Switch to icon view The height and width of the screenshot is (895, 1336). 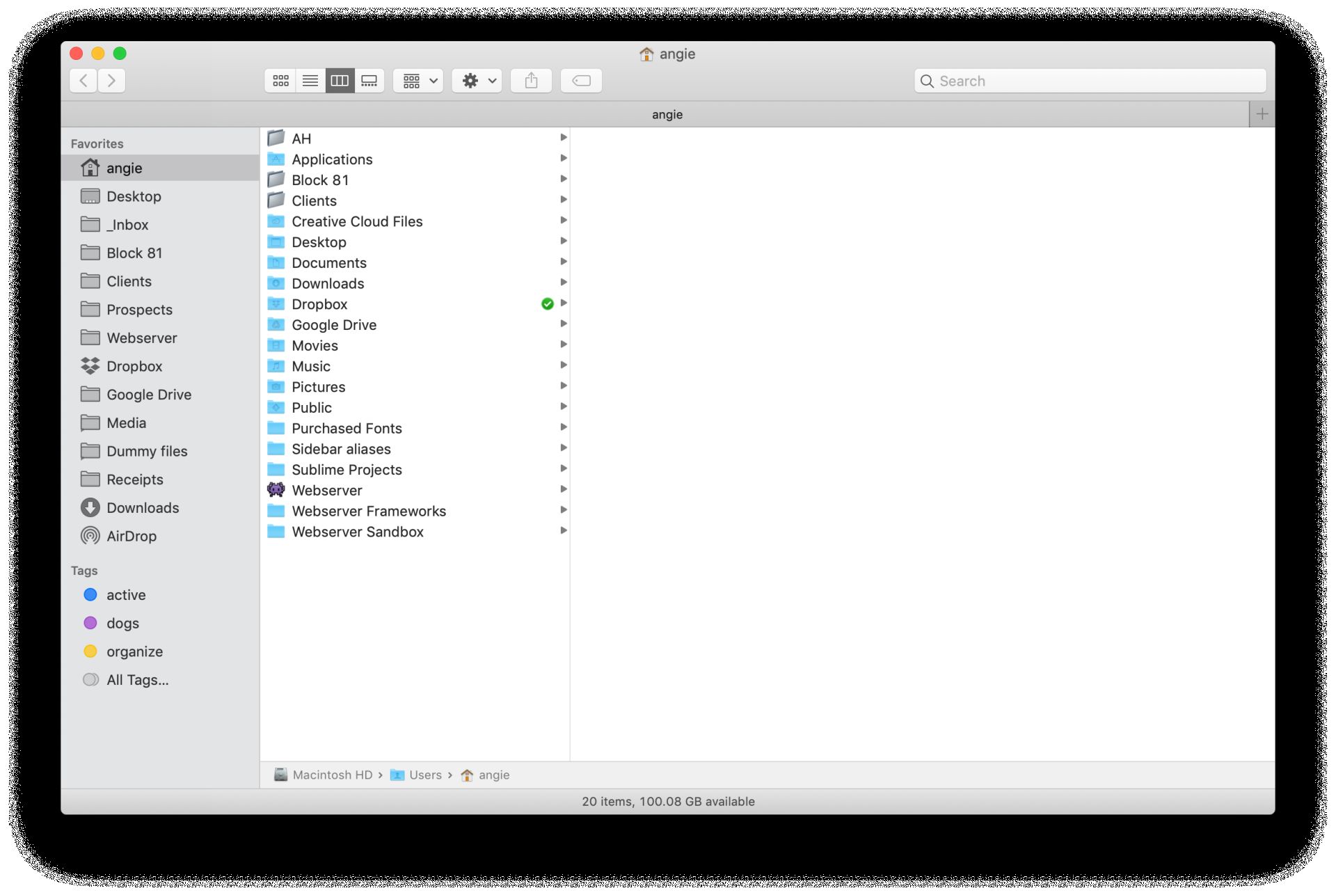(280, 81)
